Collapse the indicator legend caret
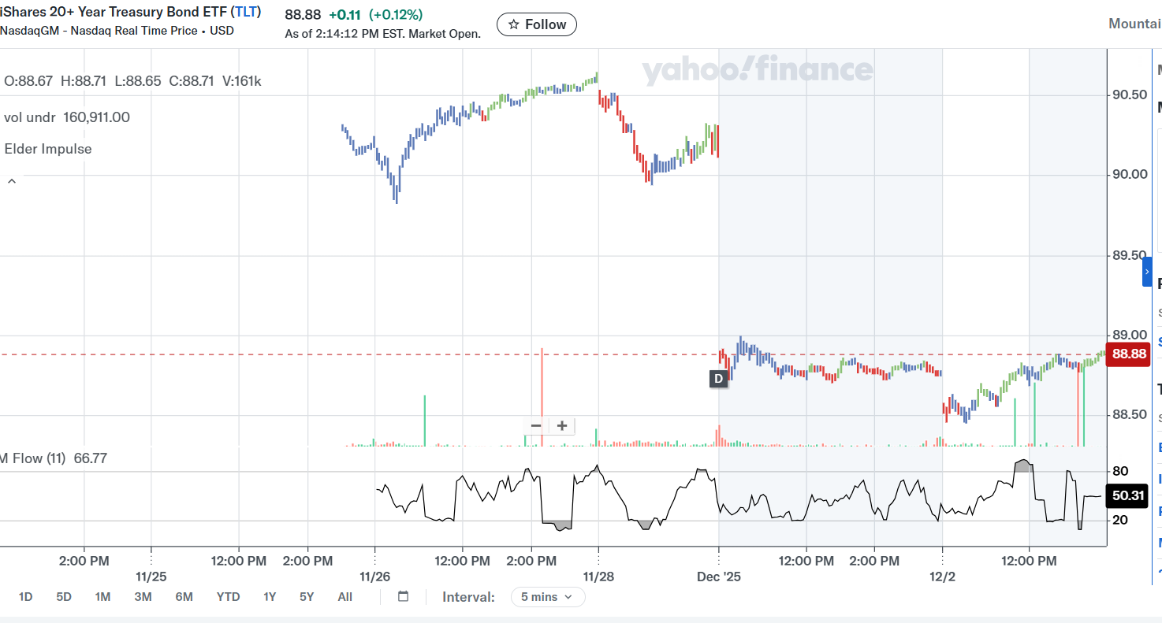 pyautogui.click(x=12, y=181)
